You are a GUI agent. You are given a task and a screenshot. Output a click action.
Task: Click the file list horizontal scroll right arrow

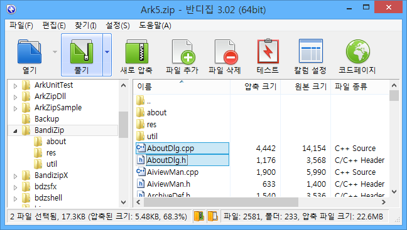click(x=384, y=202)
